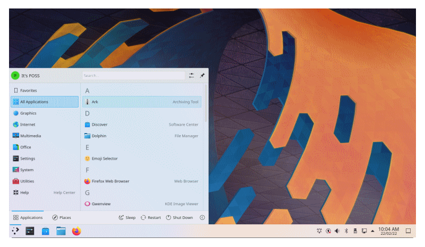Click the notifications bell tray icon
This screenshot has width=425, height=247.
(x=319, y=231)
